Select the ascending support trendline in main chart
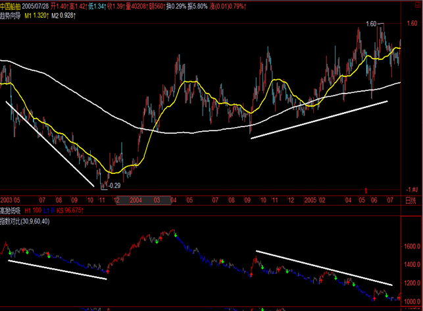 (318, 119)
